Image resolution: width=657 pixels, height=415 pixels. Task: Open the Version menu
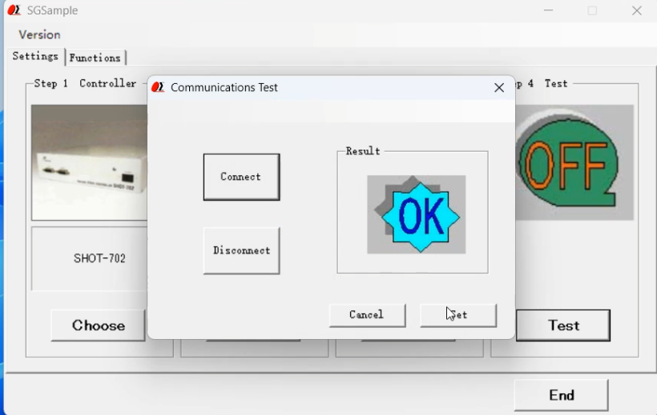[39, 34]
